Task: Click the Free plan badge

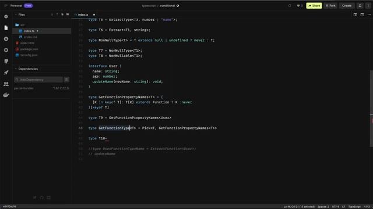Action: 28,6
